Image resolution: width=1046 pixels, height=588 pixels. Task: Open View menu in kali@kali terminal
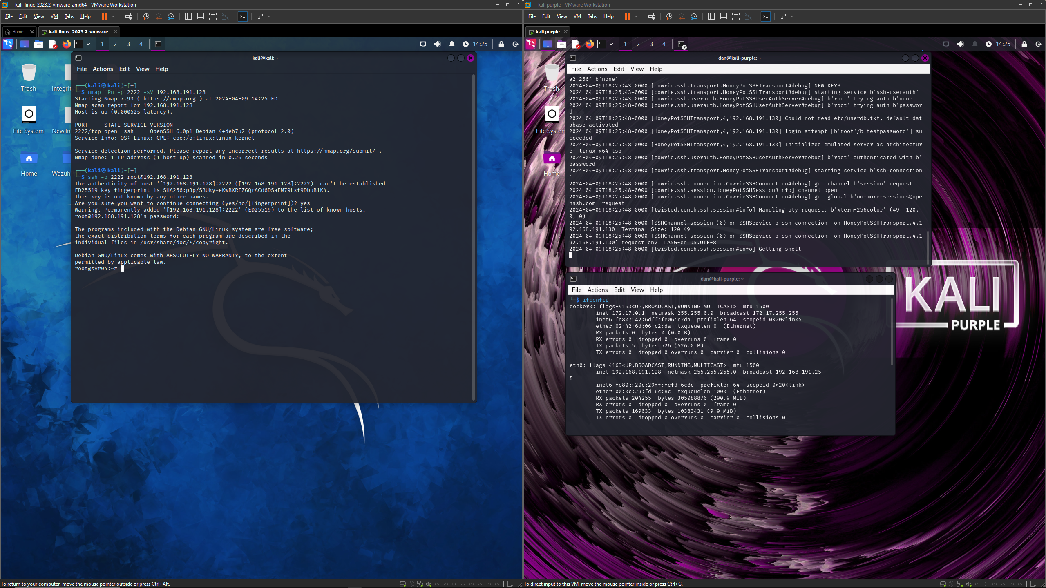143,69
